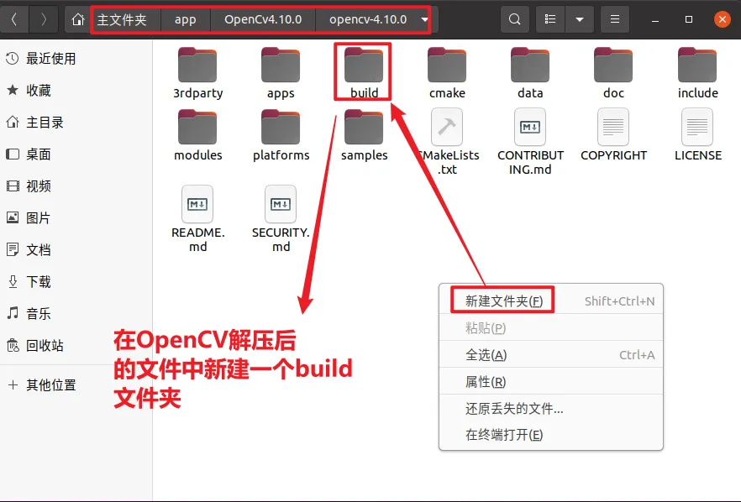Image resolution: width=741 pixels, height=502 pixels.
Task: Open 其他位置 in the sidebar
Action: 76,384
